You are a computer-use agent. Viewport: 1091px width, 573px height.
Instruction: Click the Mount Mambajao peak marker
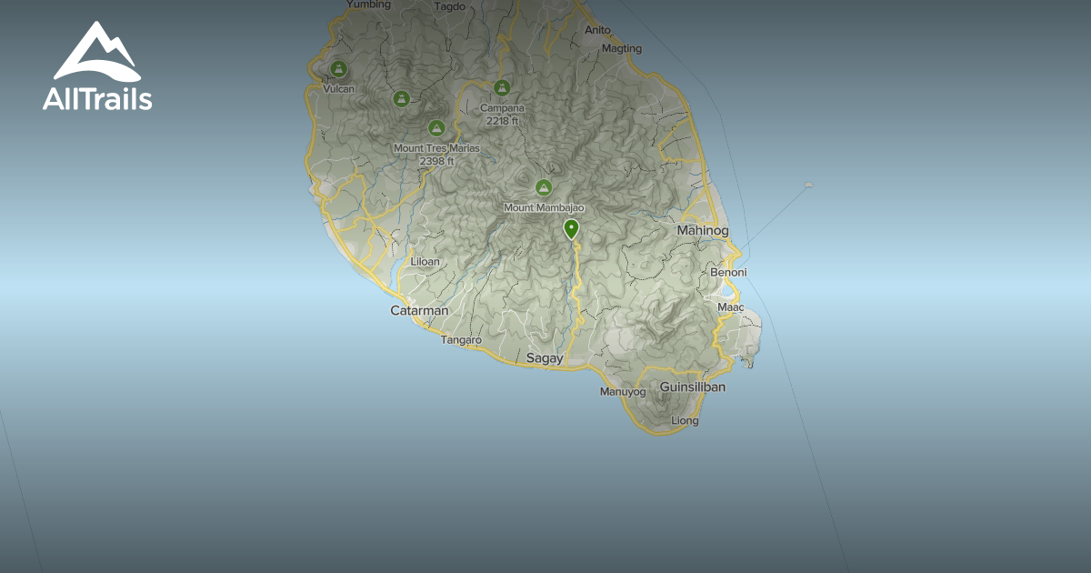click(543, 186)
